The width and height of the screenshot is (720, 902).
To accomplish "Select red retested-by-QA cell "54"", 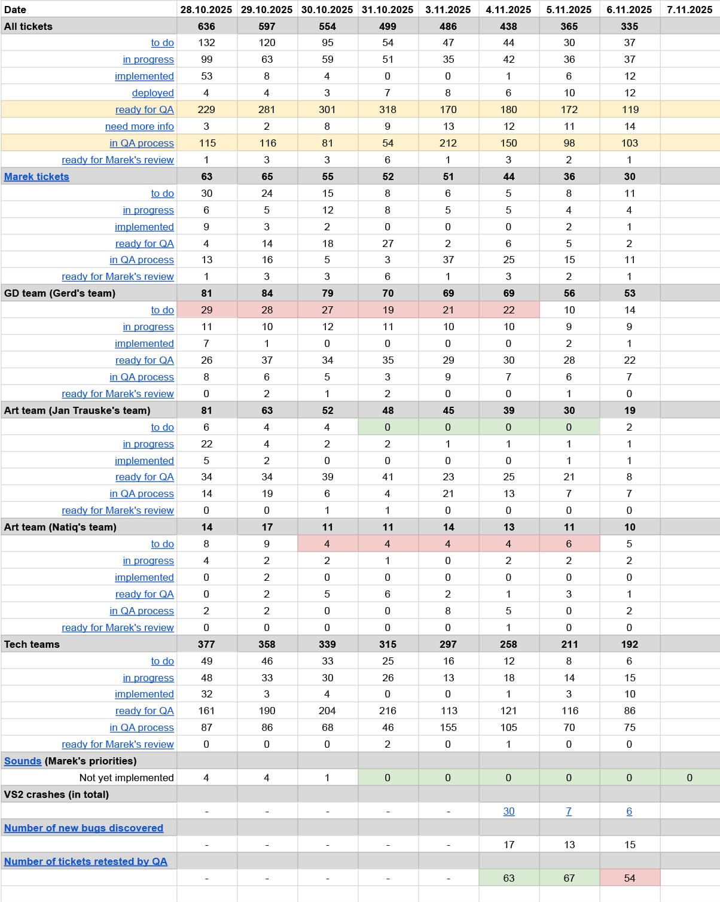I will (630, 878).
